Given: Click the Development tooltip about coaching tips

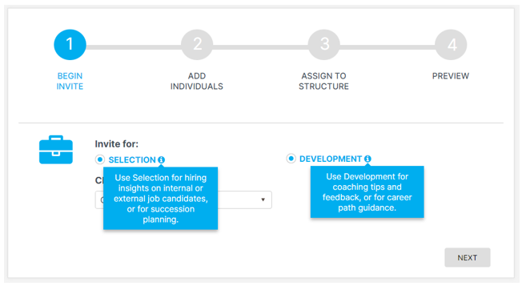Looking at the screenshot, I should 367,192.
